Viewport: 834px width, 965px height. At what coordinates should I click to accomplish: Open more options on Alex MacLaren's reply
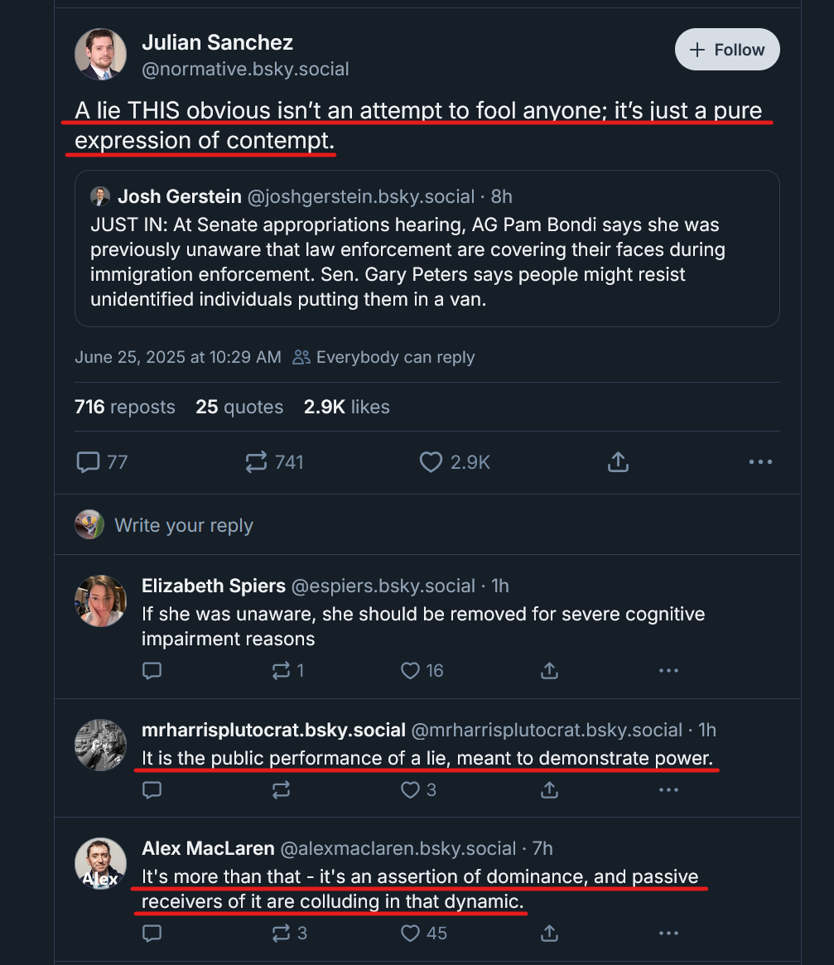point(668,933)
